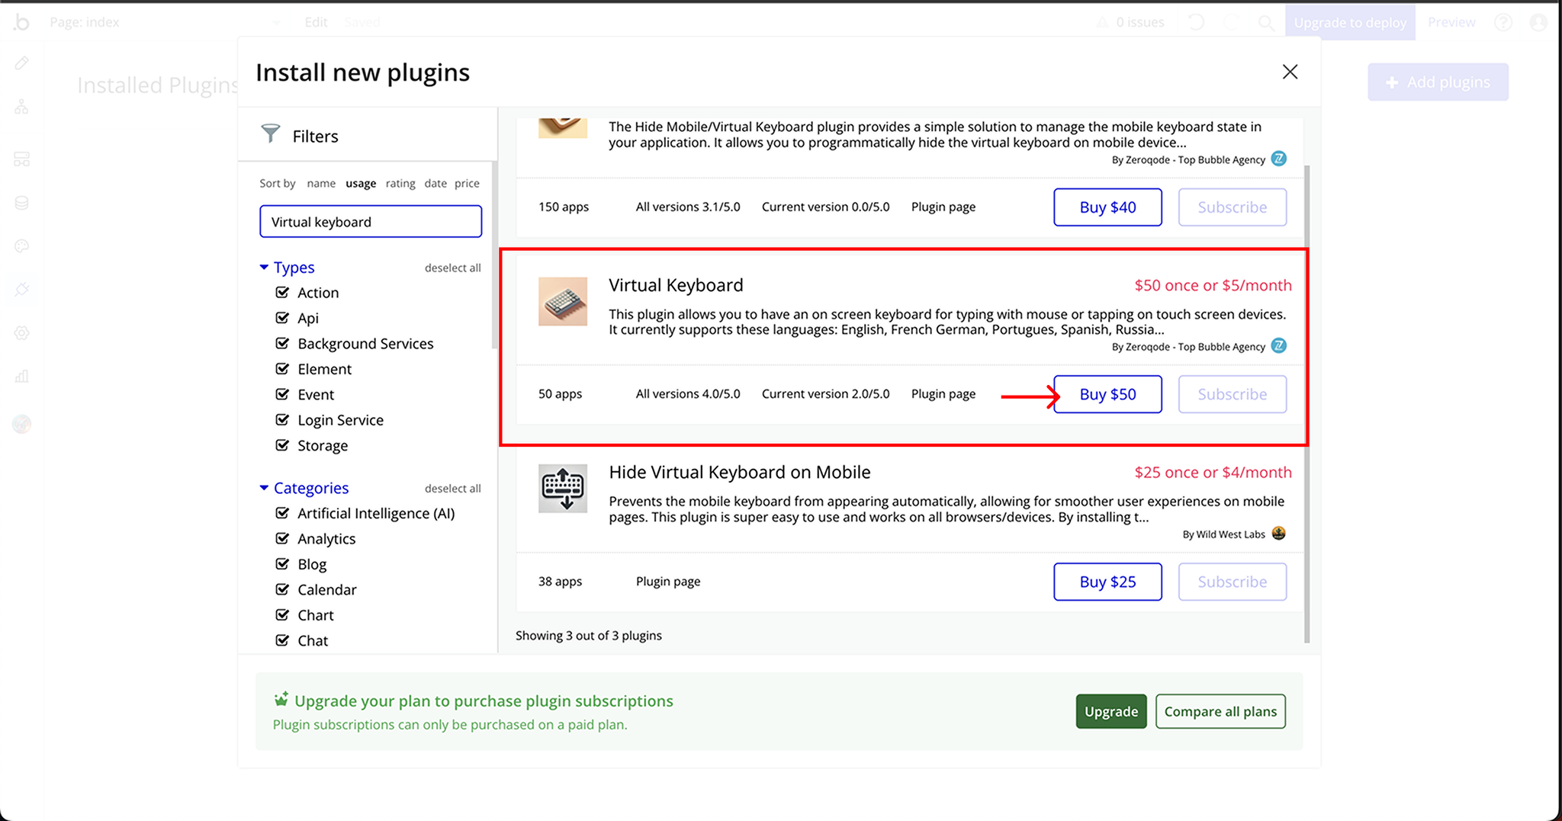Click the Wild West Labs author badge
This screenshot has height=821, width=1562.
pos(1279,534)
